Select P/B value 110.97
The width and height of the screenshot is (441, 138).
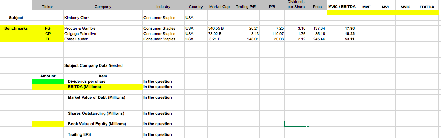coord(272,34)
